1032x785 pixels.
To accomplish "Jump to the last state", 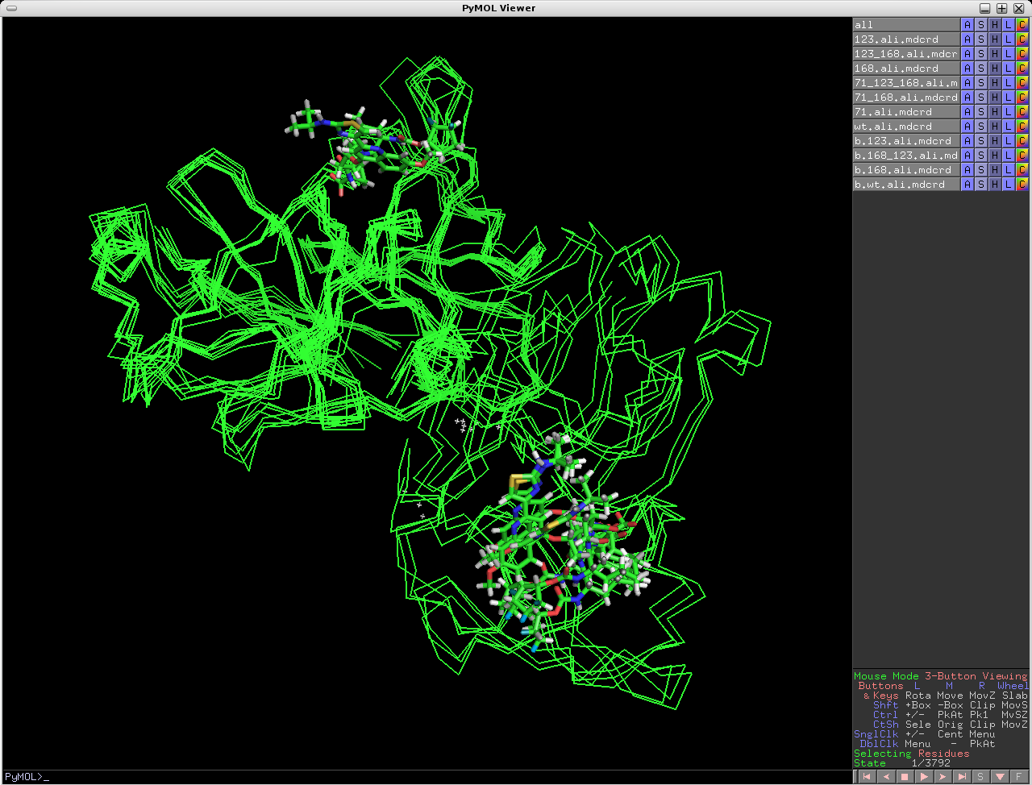I will click(962, 777).
